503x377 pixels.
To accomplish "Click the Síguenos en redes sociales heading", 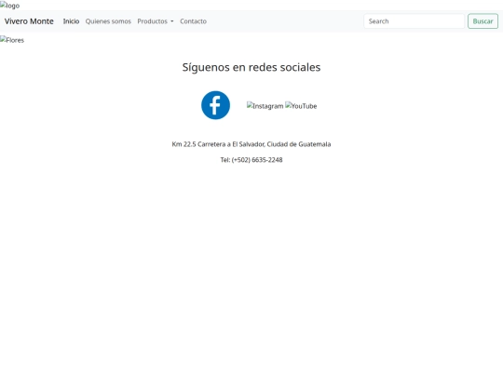I will click(251, 67).
